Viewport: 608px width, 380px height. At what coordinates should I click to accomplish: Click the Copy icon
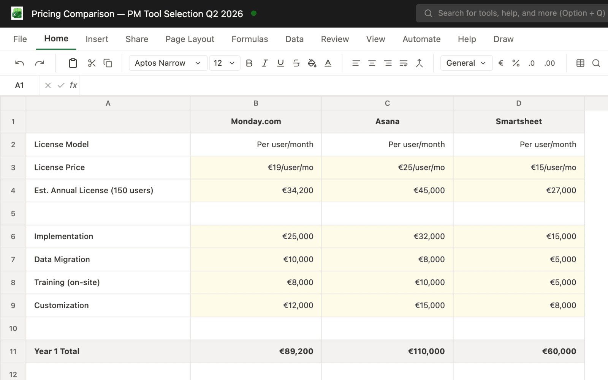tap(108, 63)
